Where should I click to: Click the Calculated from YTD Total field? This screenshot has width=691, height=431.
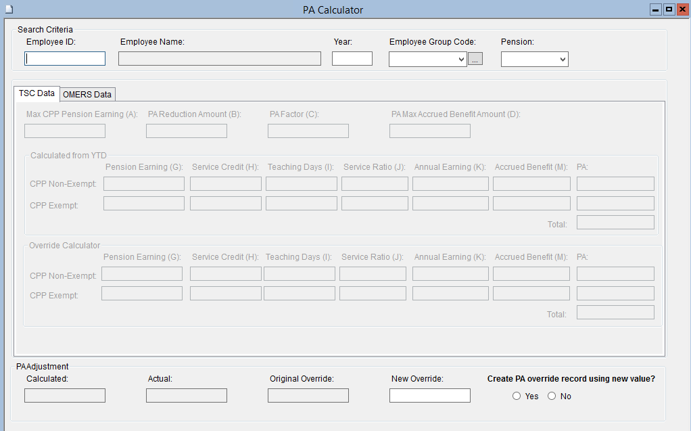coord(615,223)
